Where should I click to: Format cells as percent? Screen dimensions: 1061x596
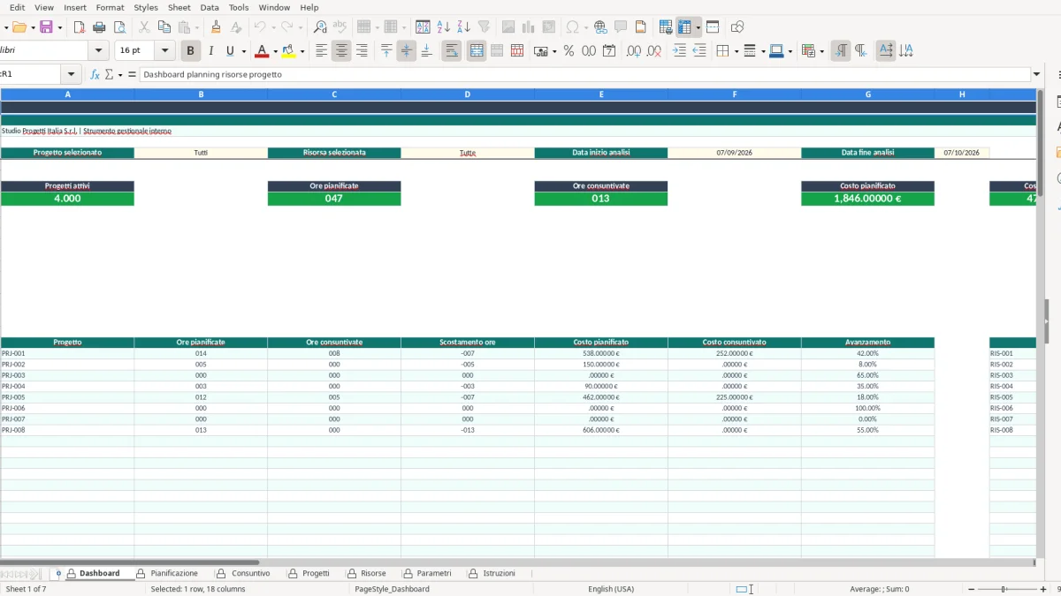click(x=569, y=51)
